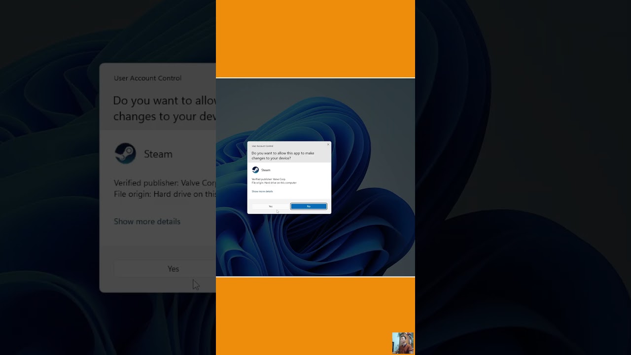Click the Steam logo icon in the small dialog
631x355 pixels.
pos(255,170)
